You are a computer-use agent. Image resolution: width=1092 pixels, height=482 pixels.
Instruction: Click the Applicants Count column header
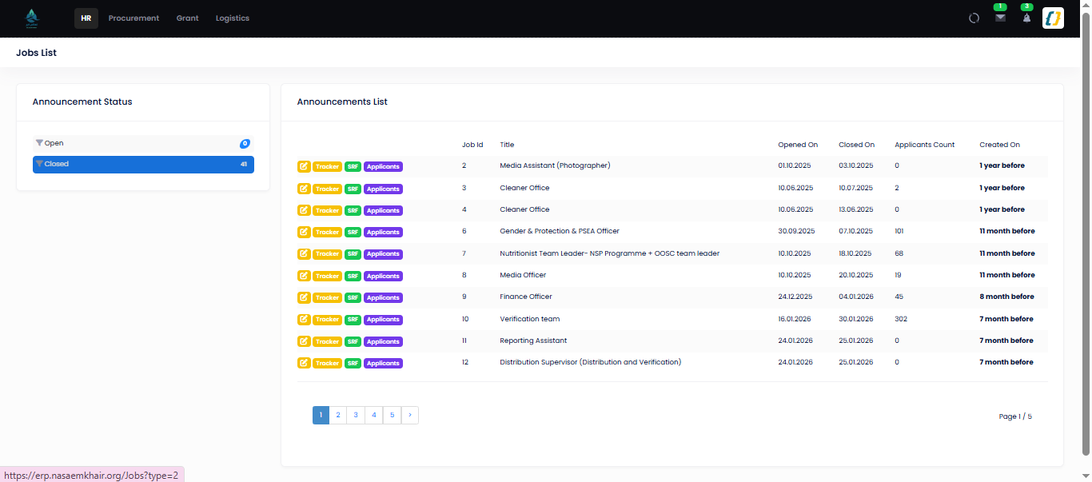point(925,145)
